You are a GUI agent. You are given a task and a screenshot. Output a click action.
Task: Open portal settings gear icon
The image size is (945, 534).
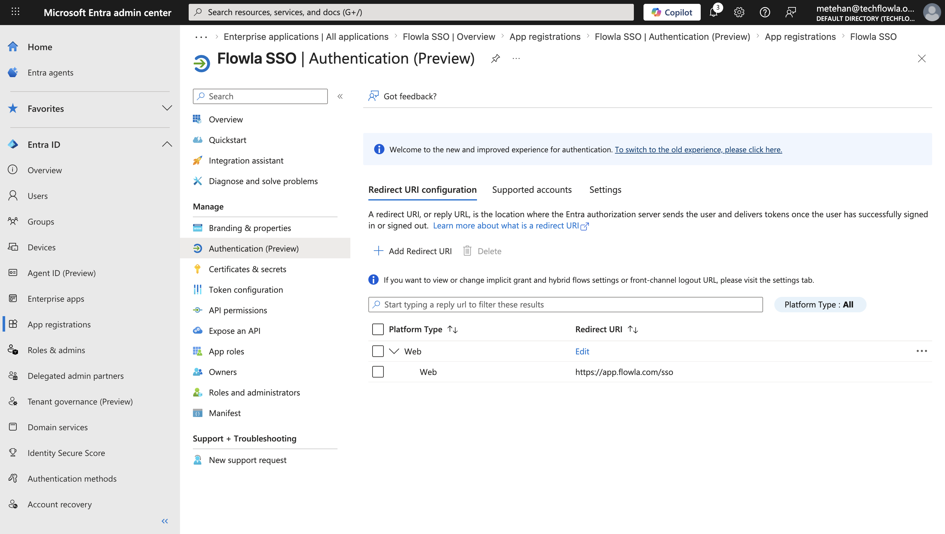(739, 12)
